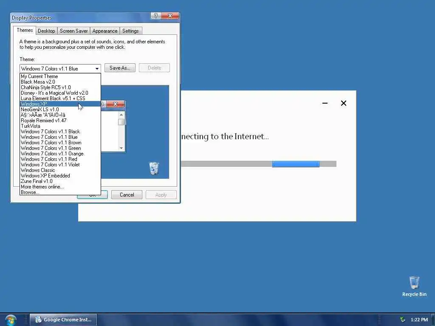This screenshot has width=435, height=326.
Task: Select Black Mesa v2.0 theme
Action: click(60, 82)
